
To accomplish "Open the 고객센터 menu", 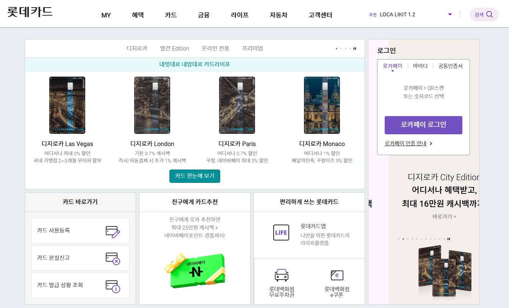I will click(x=320, y=15).
